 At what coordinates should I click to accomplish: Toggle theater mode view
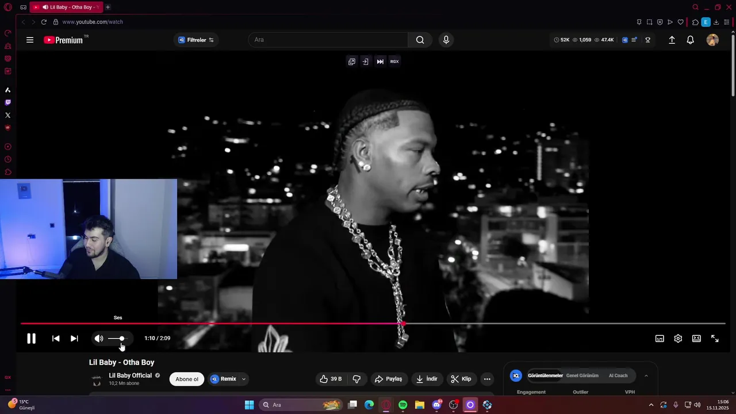click(x=696, y=339)
